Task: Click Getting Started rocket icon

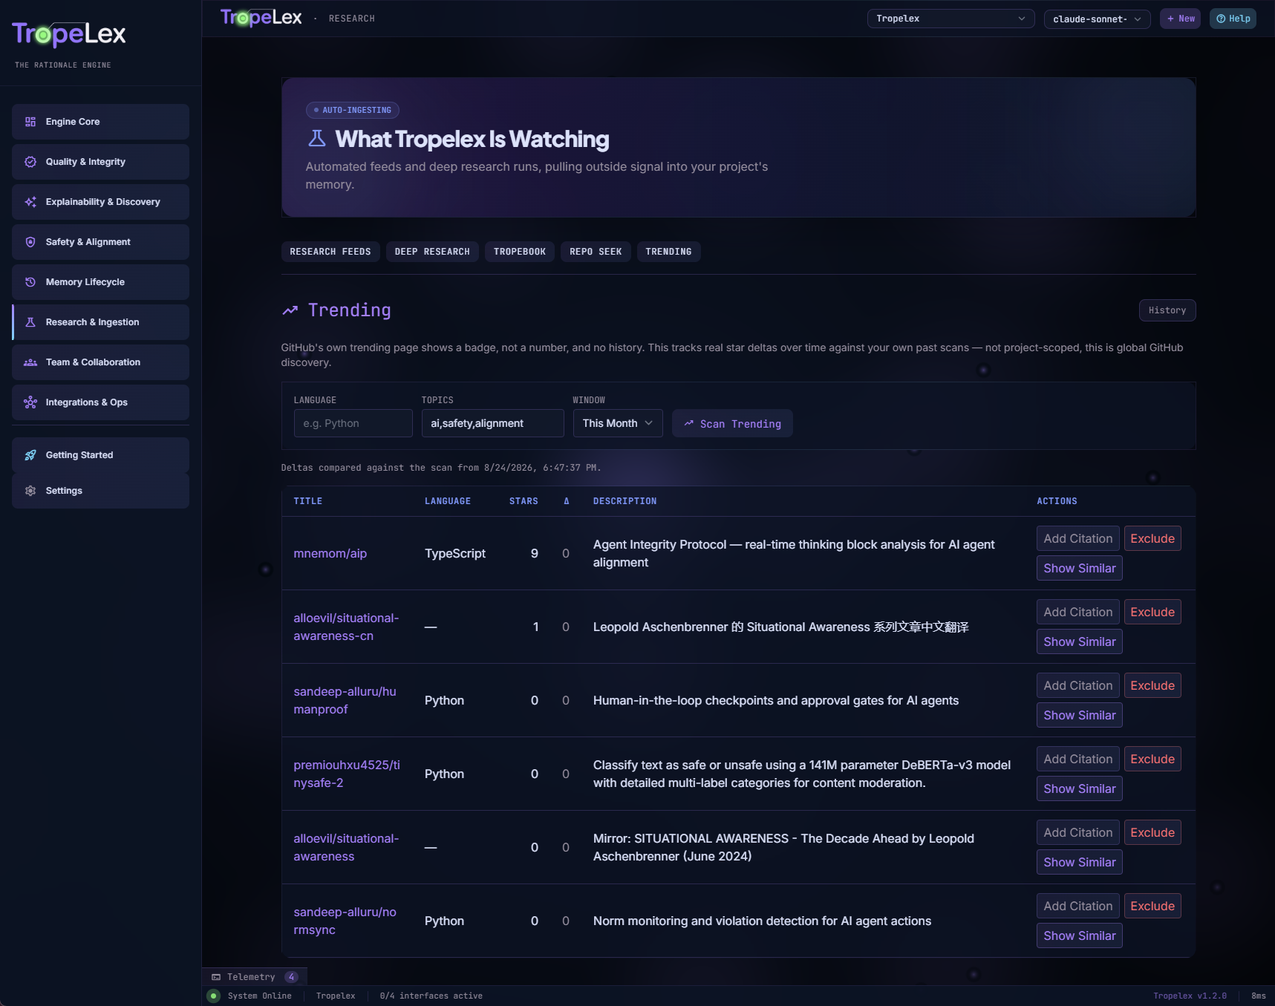Action: [x=30, y=455]
